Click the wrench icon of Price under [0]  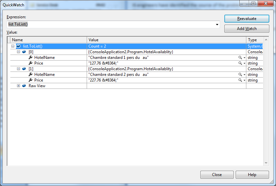tap(30, 63)
